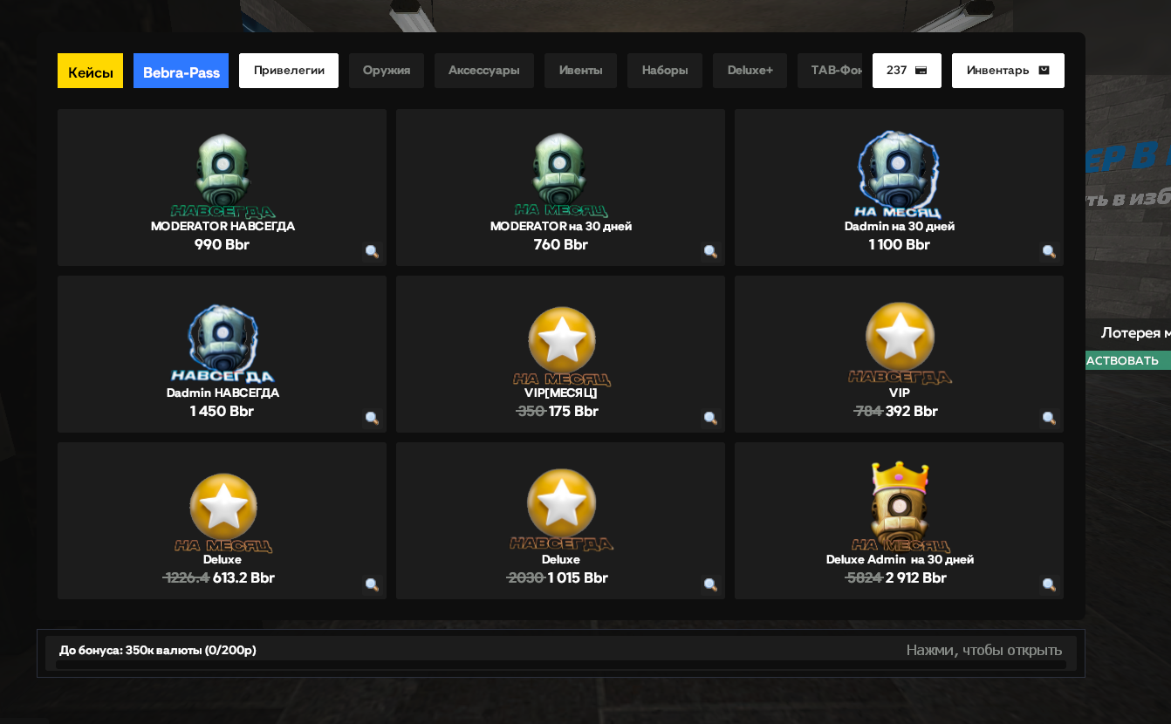Image resolution: width=1171 pixels, height=724 pixels.
Task: Preview 613.2 Bbr Deluxe magnifier icon
Action: 372,584
